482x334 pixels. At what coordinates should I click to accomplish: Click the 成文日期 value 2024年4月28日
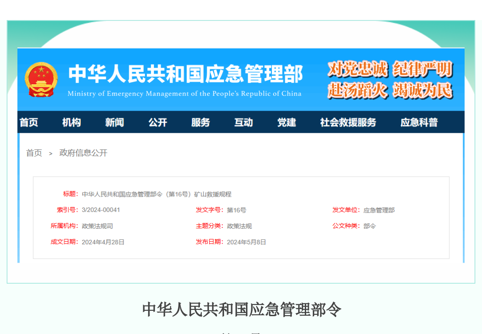(103, 242)
